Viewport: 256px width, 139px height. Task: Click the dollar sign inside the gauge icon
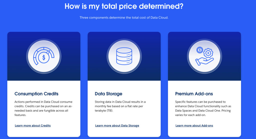pyautogui.click(x=44, y=58)
